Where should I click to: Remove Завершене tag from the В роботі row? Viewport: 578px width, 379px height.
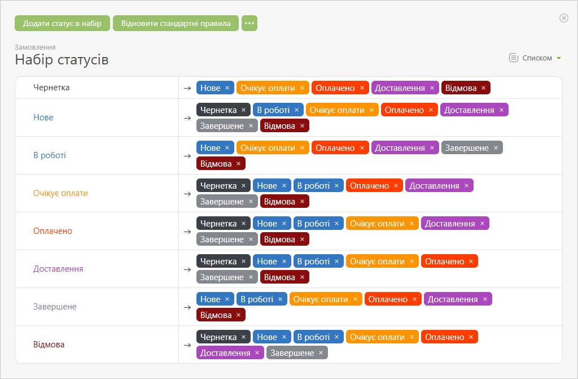point(496,147)
